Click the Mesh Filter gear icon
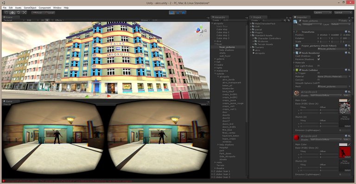Screen dimensions: 356x184 (349, 45)
